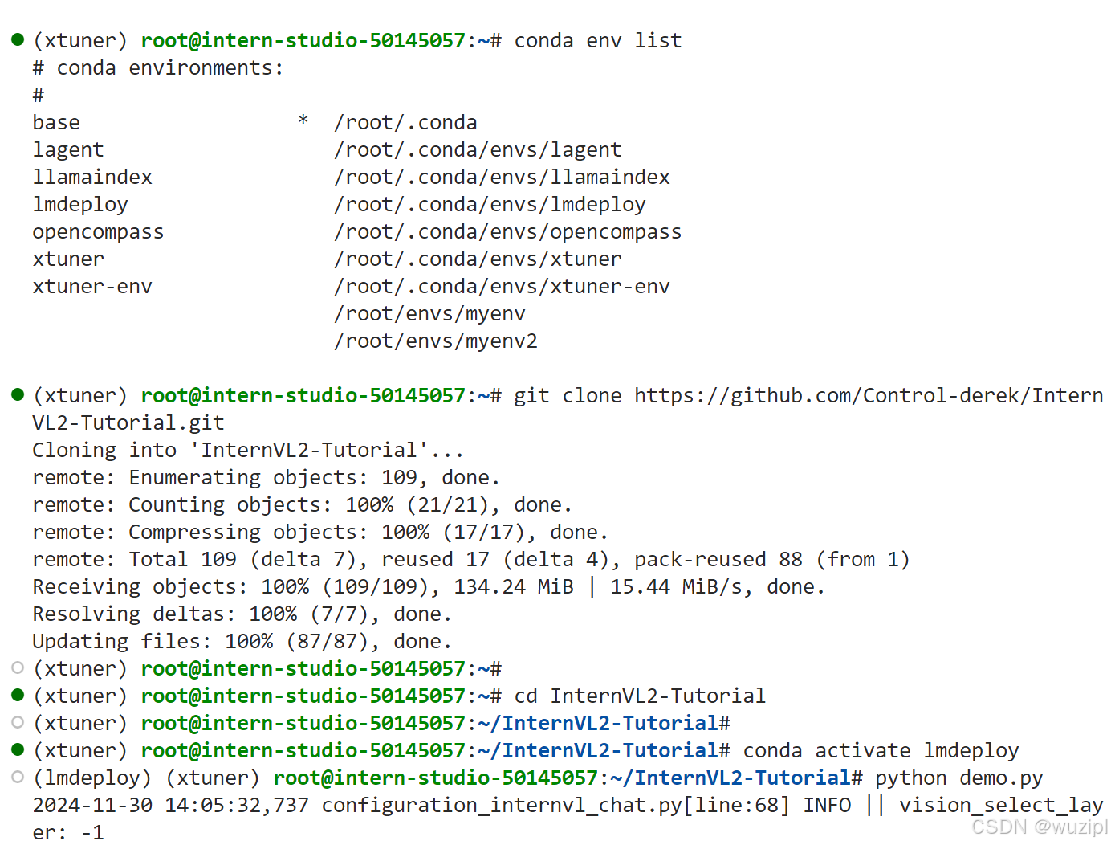Screen dimensions: 1111x845
Task: Click the 'remote: Compressing objects: 100% (17/17)' line
Action: [x=320, y=532]
